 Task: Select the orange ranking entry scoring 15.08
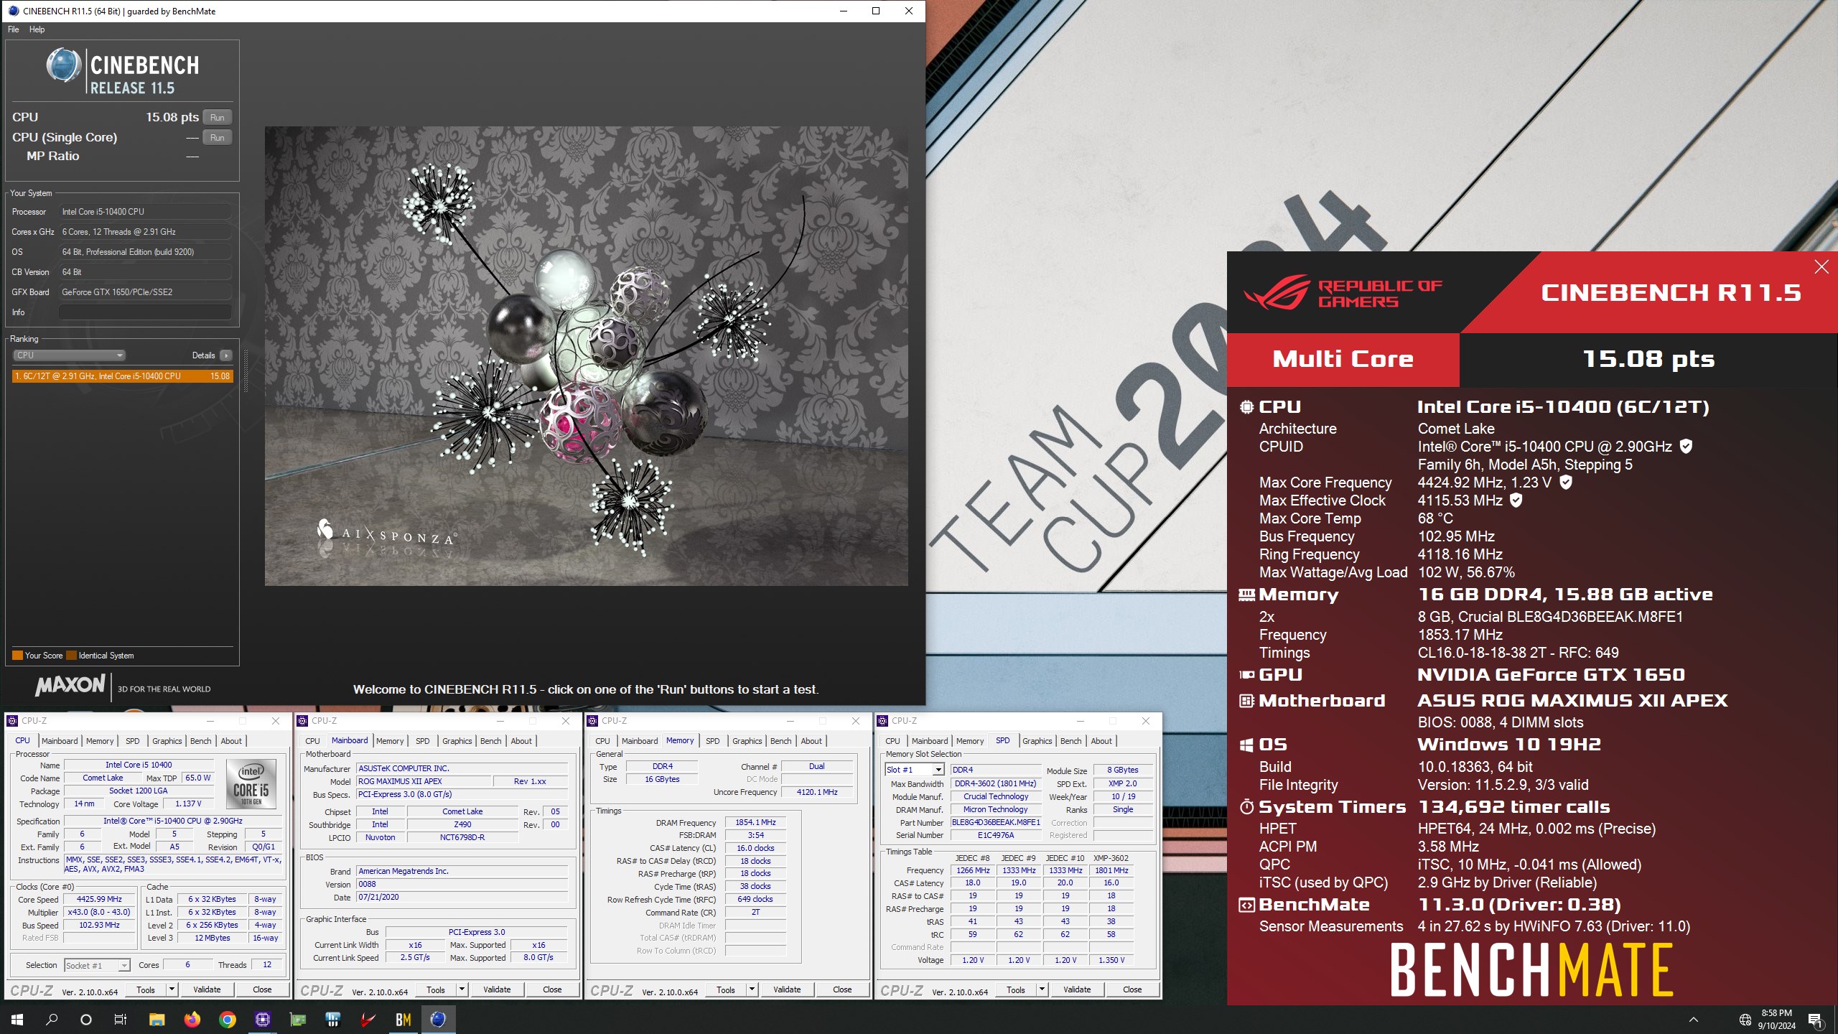123,376
